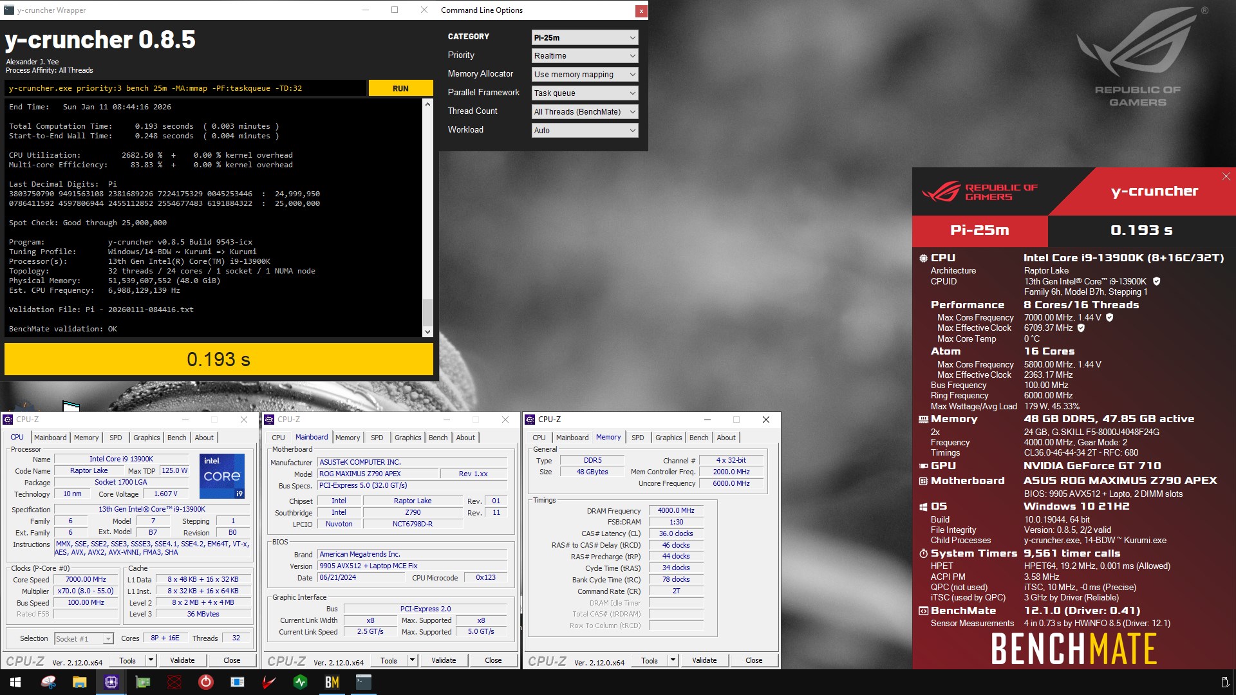The height and width of the screenshot is (695, 1236).
Task: Open the Windows Start menu
Action: tap(15, 682)
